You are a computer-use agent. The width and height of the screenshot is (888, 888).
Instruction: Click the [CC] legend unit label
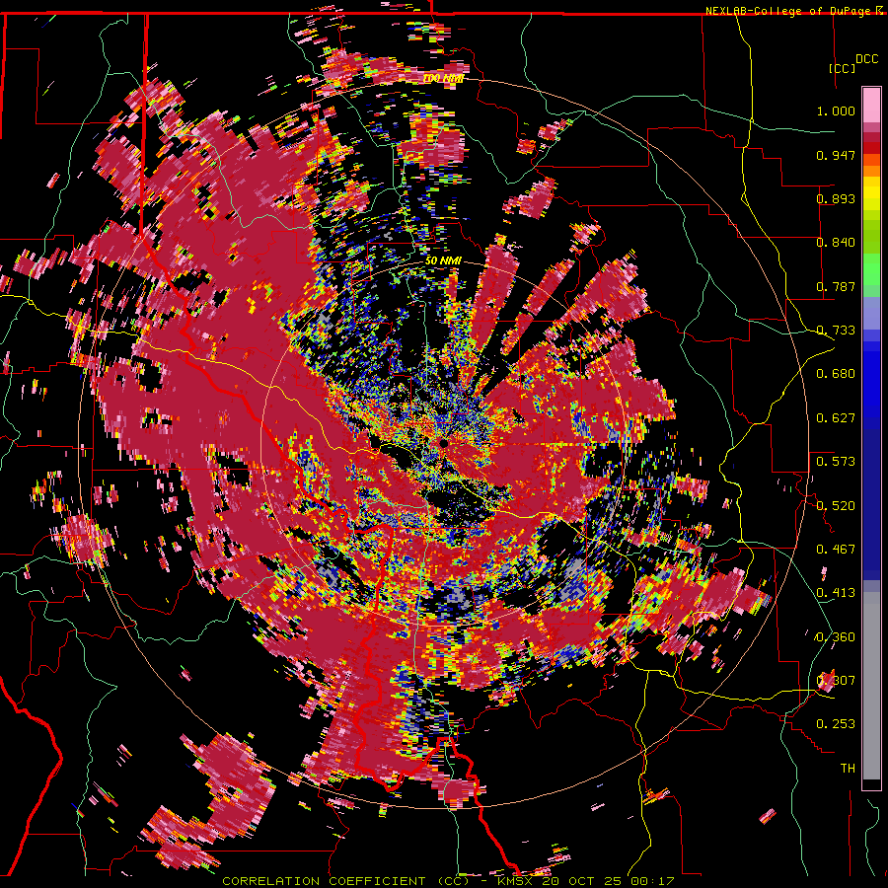[843, 68]
